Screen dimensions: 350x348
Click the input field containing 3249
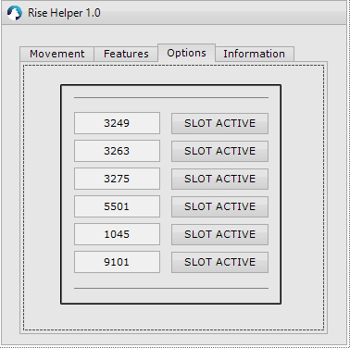(117, 123)
